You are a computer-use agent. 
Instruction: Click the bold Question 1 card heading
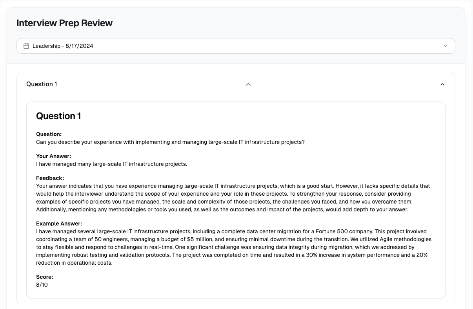pyautogui.click(x=58, y=116)
